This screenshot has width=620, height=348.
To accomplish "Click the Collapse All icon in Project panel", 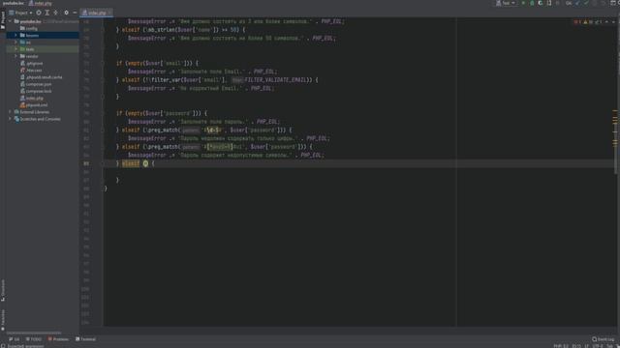I will click(x=56, y=13).
